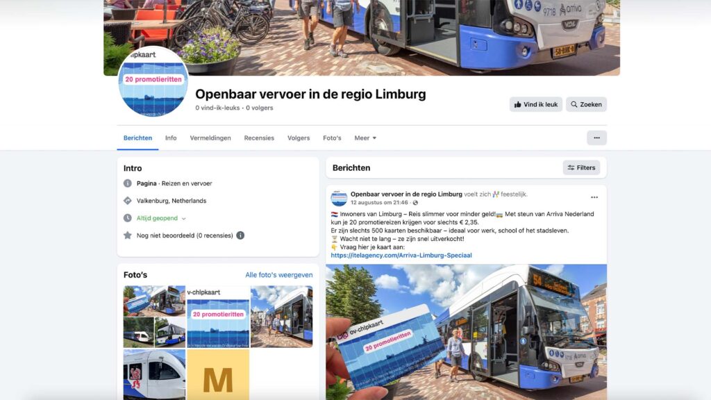Click the post author's profile avatar
Screen dimensions: 711x400
point(339,198)
